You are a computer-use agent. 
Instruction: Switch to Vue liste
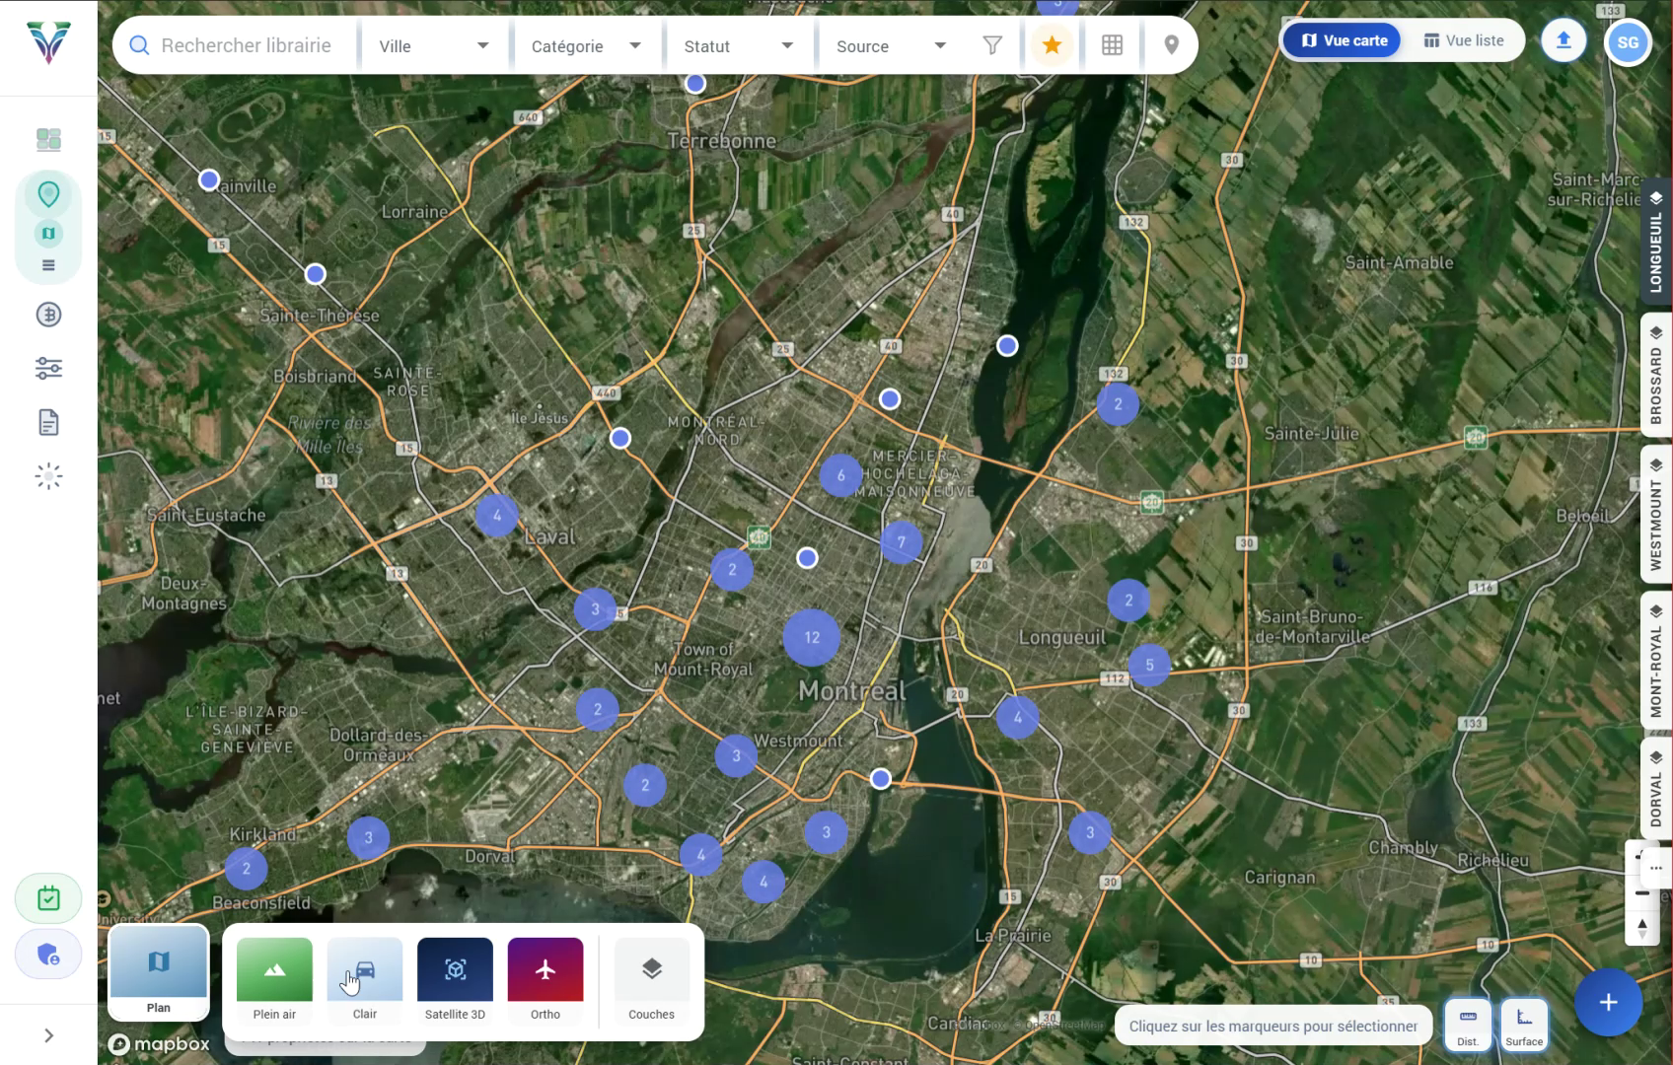click(x=1463, y=40)
